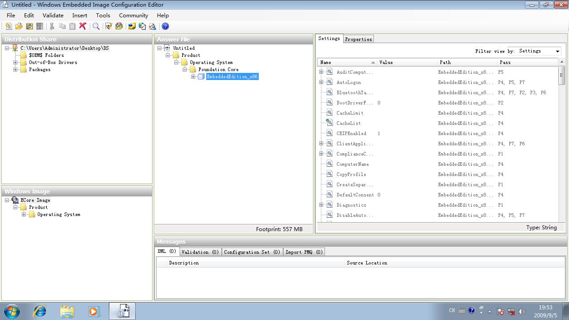Image resolution: width=569 pixels, height=320 pixels.
Task: Click the globe with document toolbar icon
Action: [x=142, y=26]
